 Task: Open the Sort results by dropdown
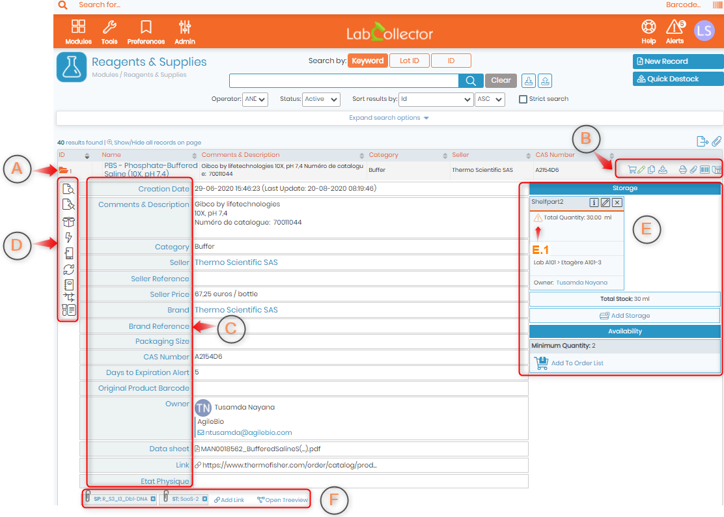coord(436,99)
